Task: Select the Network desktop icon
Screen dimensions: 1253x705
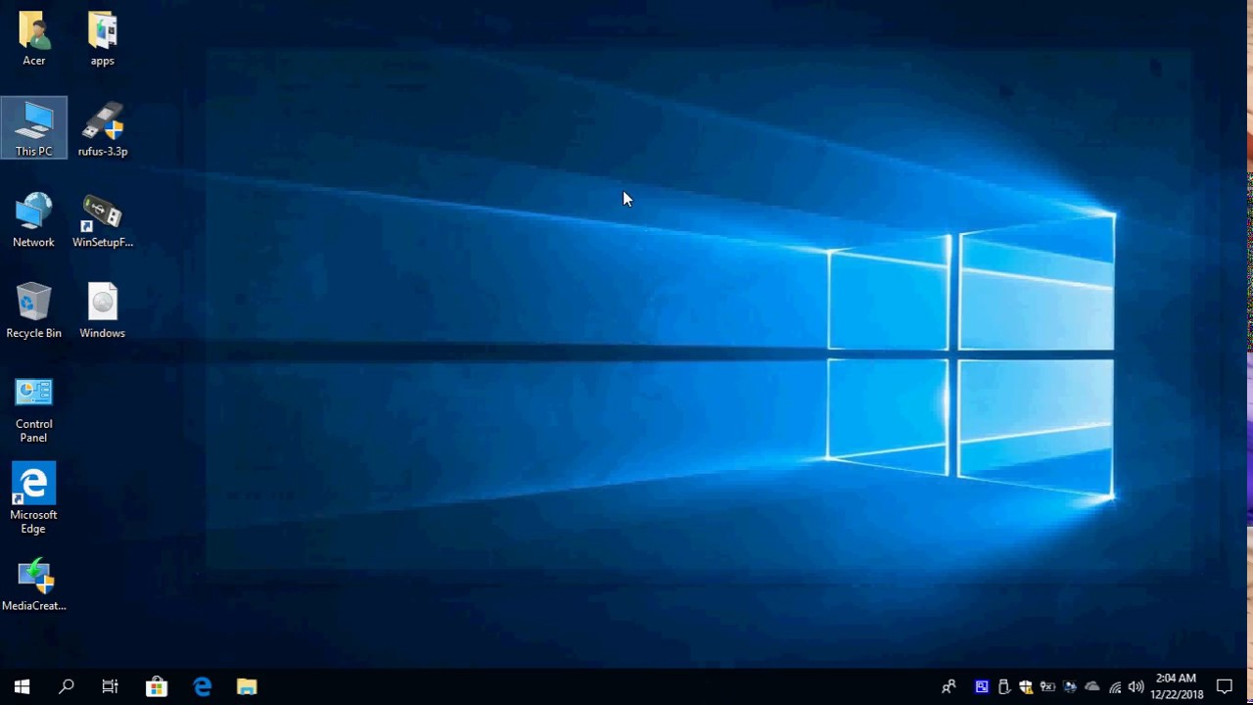Action: click(x=34, y=219)
